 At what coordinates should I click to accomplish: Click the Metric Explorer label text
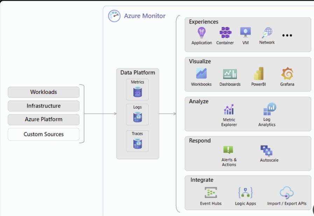(229, 122)
